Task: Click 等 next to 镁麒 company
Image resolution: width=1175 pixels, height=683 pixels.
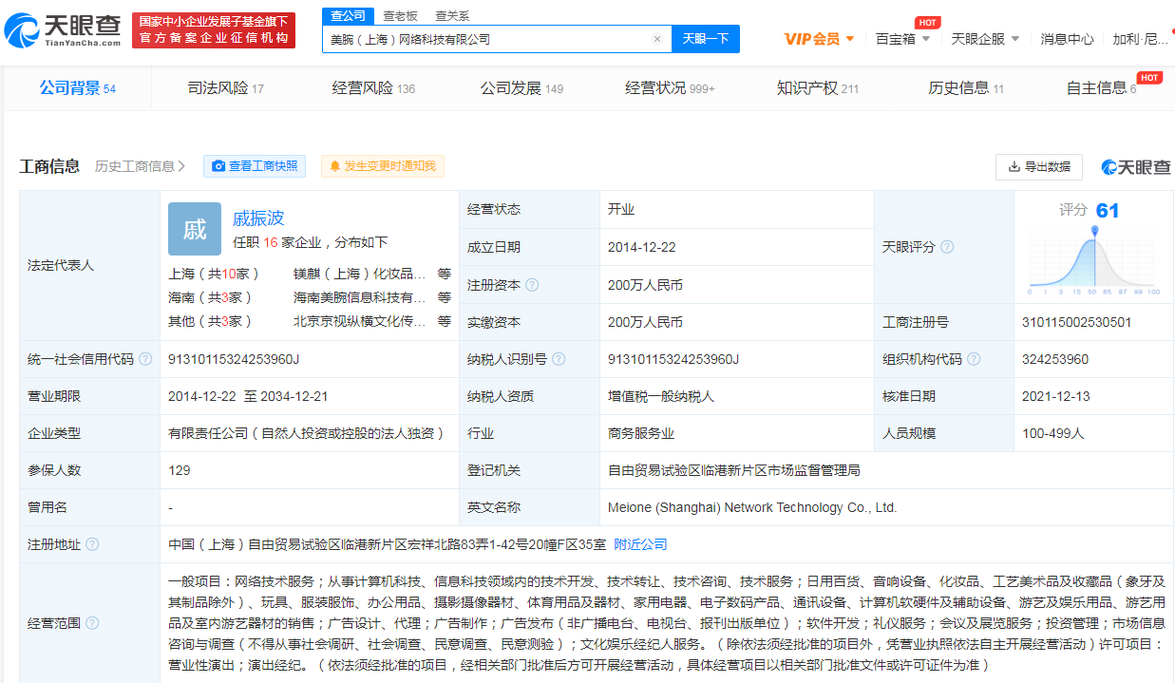Action: (445, 274)
